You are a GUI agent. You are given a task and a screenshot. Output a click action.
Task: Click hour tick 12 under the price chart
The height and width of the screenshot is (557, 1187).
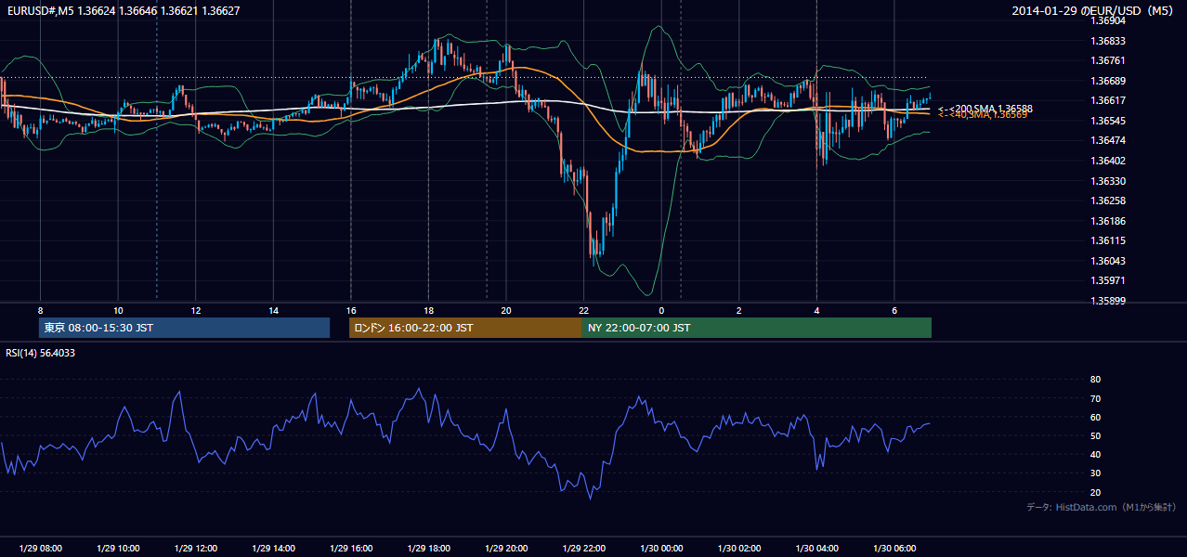point(195,310)
